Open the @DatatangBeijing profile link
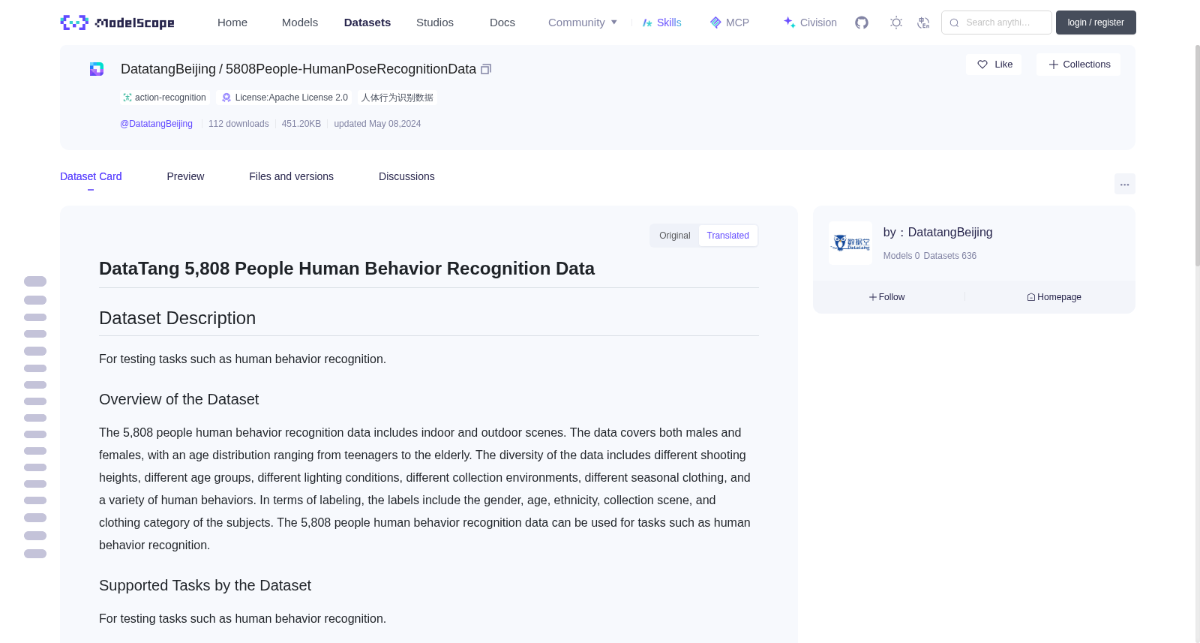The image size is (1200, 643). [156, 124]
